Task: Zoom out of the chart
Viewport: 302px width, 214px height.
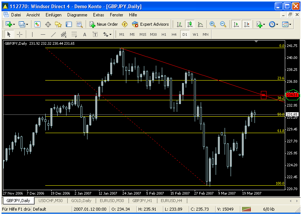Action: (x=223, y=24)
